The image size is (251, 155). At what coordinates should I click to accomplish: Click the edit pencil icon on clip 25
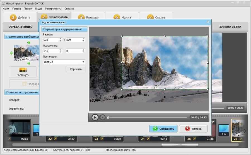[195, 139]
